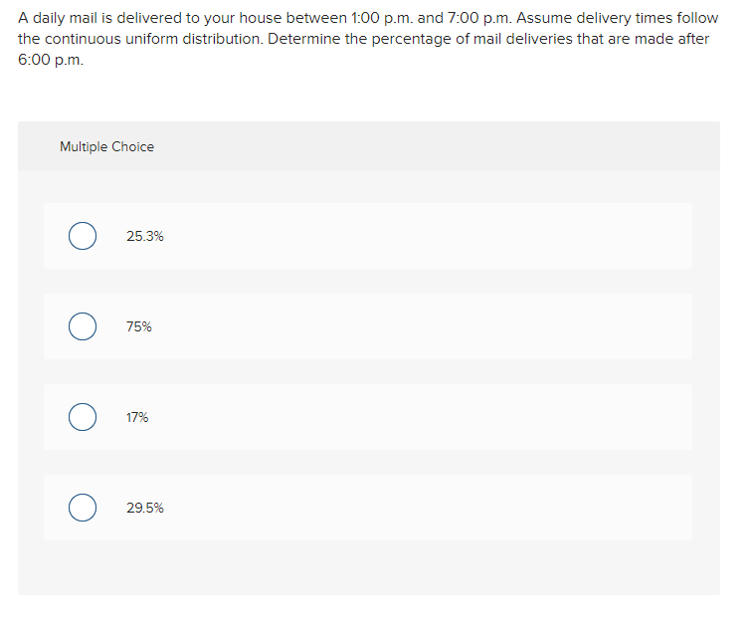Select the 25.3% radio button
Image resolution: width=755 pixels, height=631 pixels.
pyautogui.click(x=83, y=236)
